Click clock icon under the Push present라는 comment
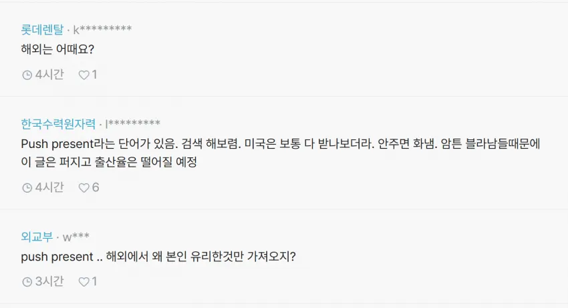 pos(27,187)
